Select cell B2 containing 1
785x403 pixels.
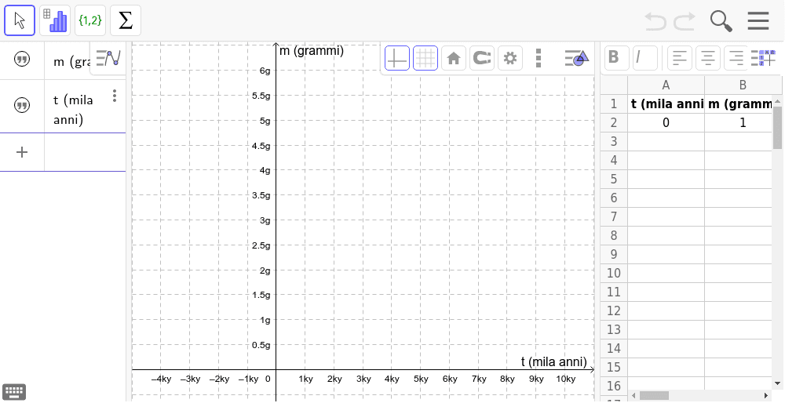coord(739,122)
